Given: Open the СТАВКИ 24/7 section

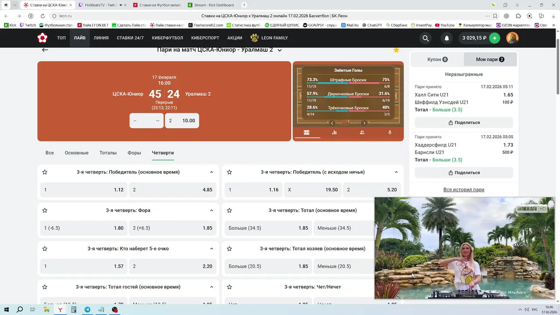Looking at the screenshot, I should click(x=130, y=38).
